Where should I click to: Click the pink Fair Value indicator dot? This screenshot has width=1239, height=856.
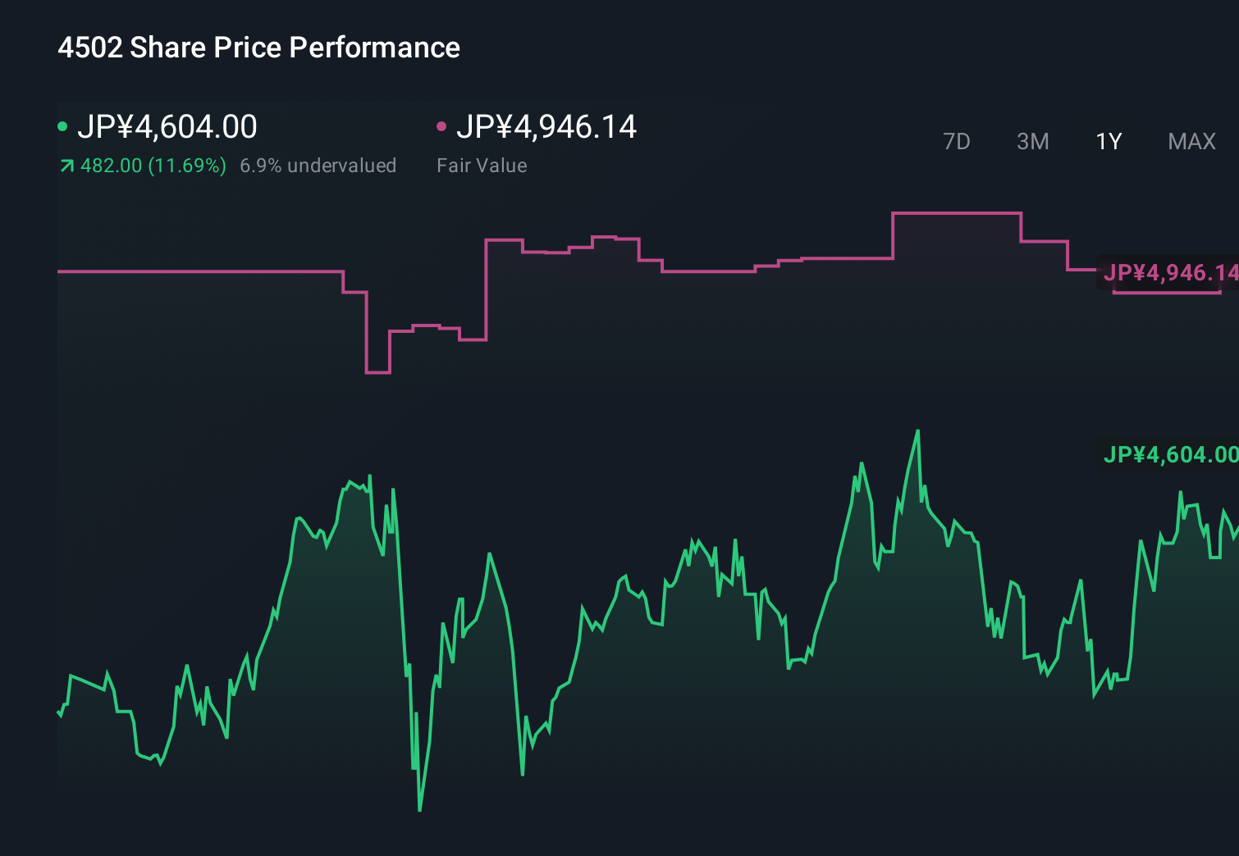click(443, 125)
